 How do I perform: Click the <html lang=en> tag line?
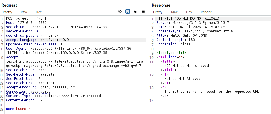coord(170,57)
